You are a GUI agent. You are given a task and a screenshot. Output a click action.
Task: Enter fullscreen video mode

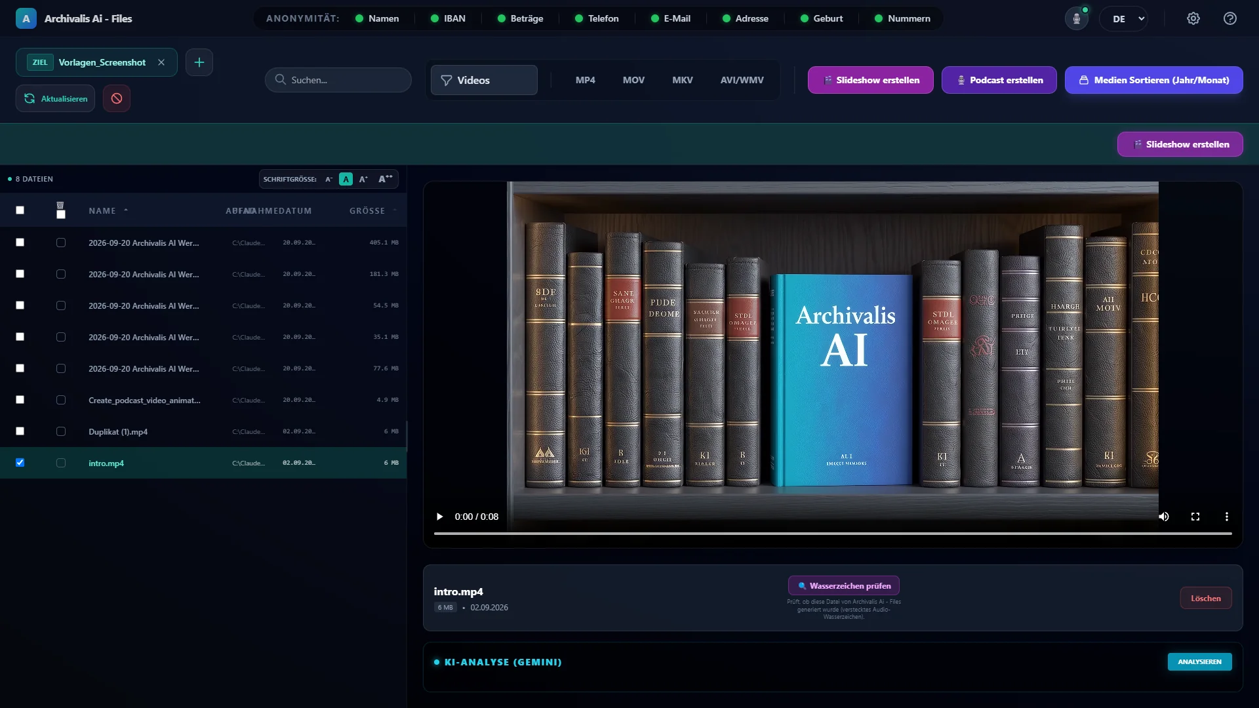(x=1195, y=517)
